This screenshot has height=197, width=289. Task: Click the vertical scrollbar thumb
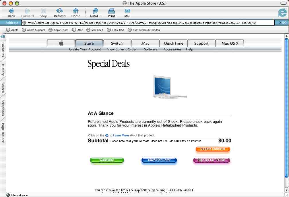286,108
